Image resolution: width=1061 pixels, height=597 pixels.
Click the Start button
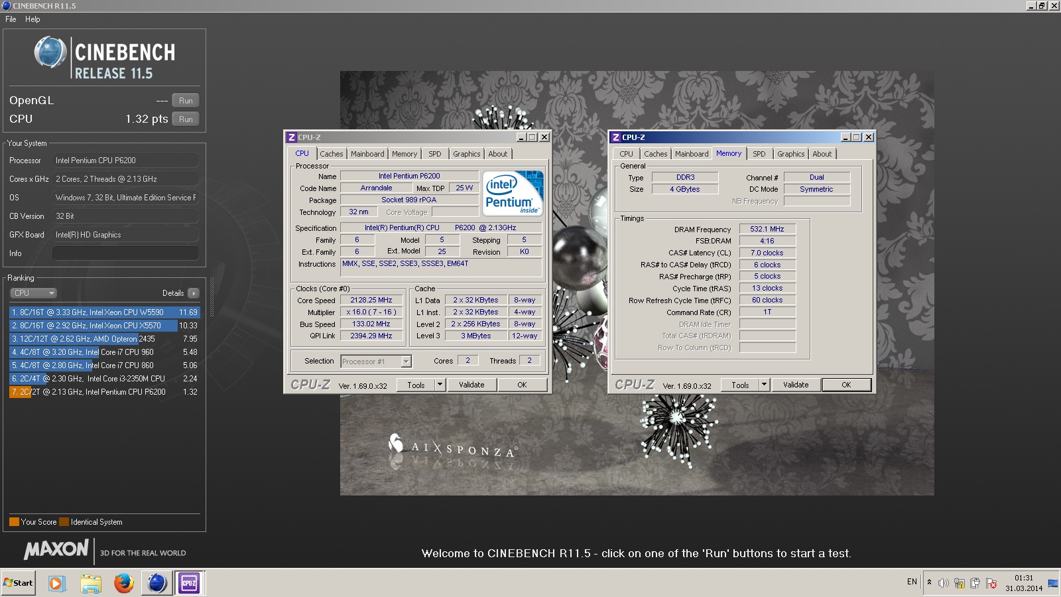click(x=19, y=583)
